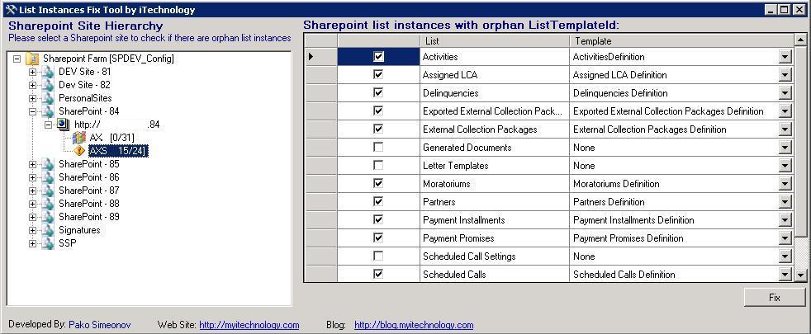Click the Fix button
This screenshot has width=811, height=334.
pyautogui.click(x=775, y=298)
